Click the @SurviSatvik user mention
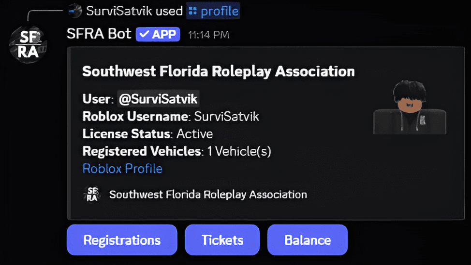 pos(158,99)
